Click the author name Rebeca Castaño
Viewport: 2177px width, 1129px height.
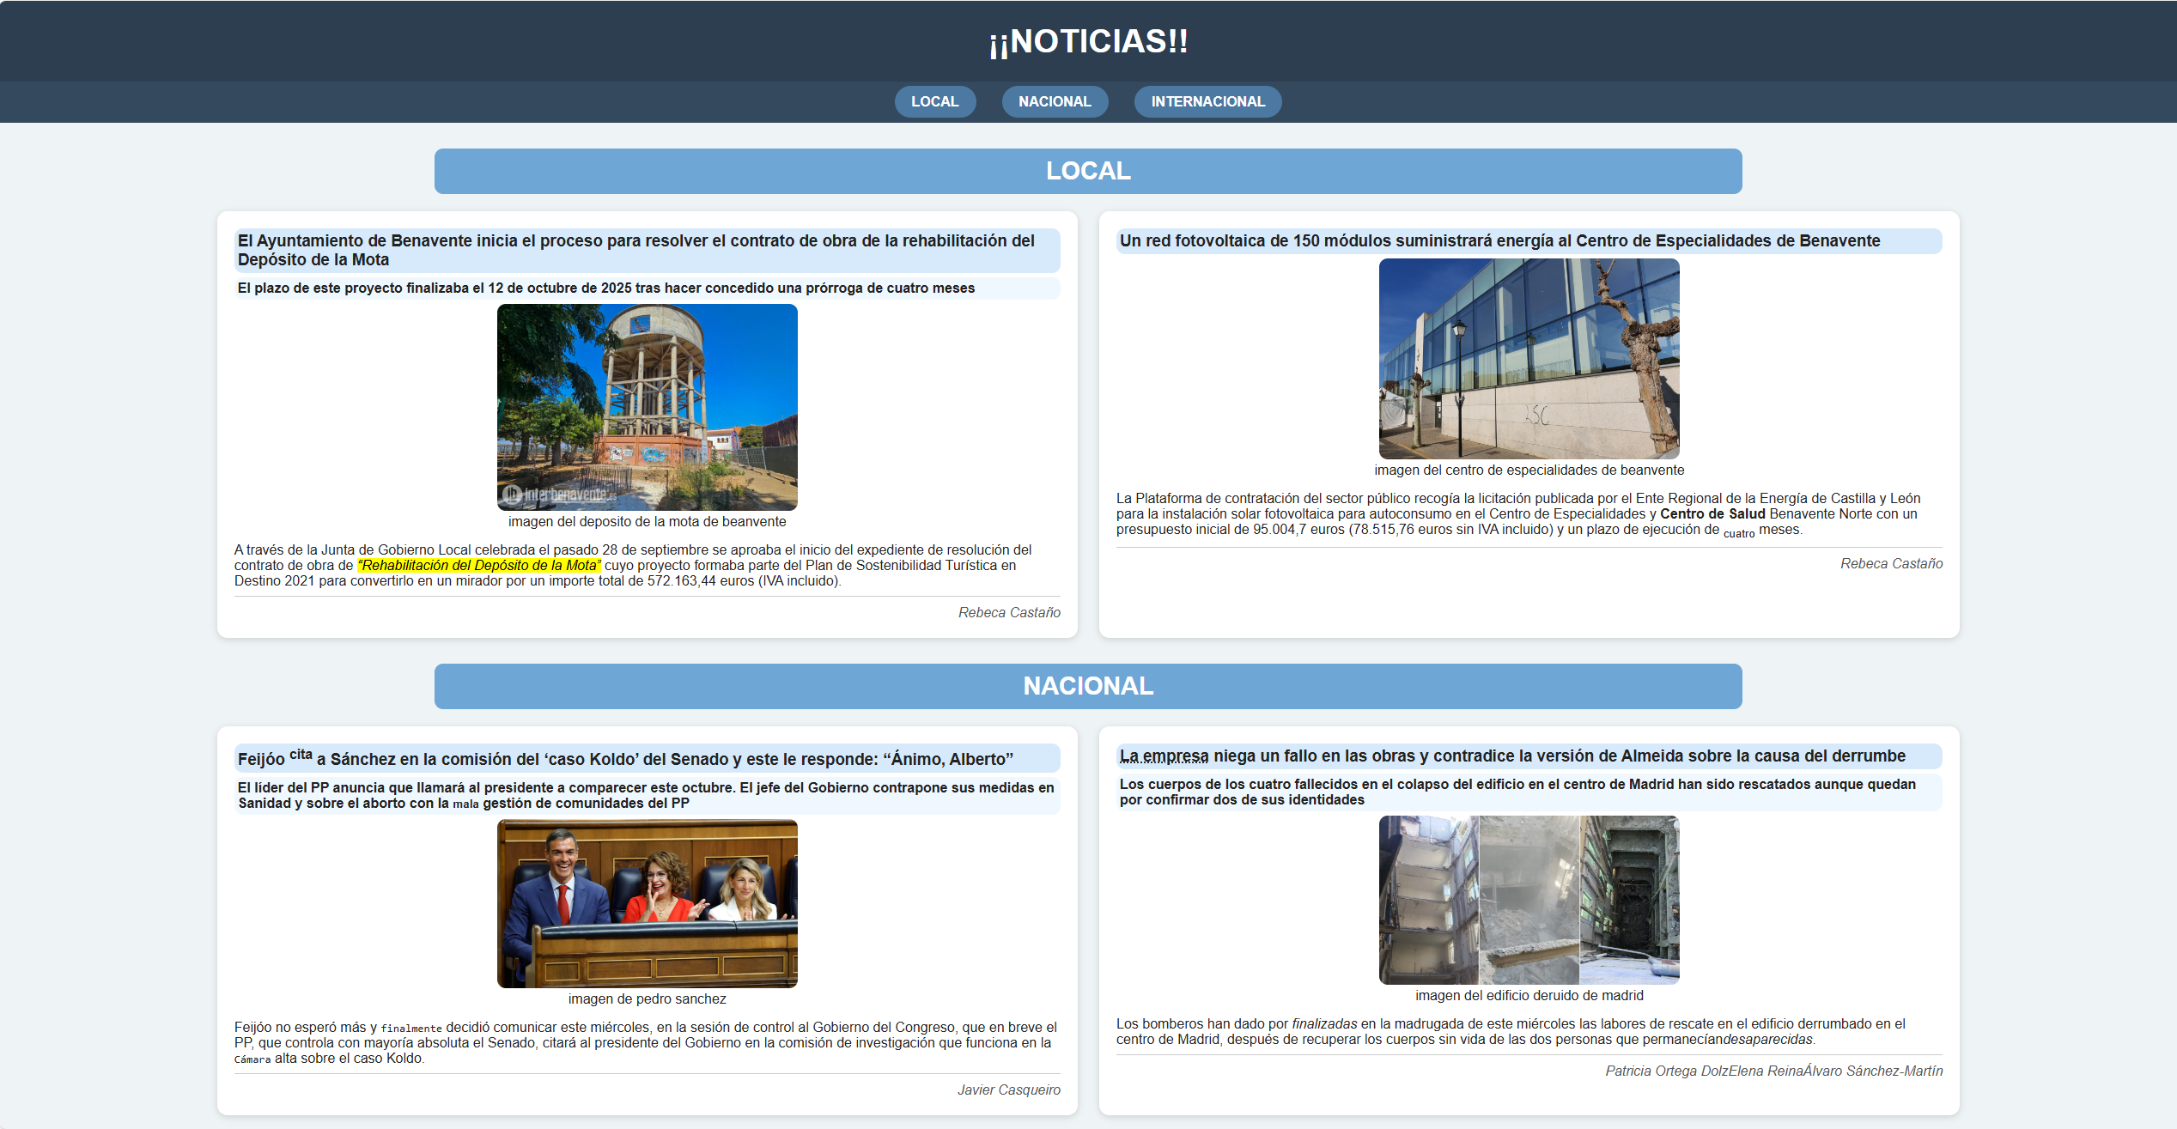click(x=1010, y=613)
